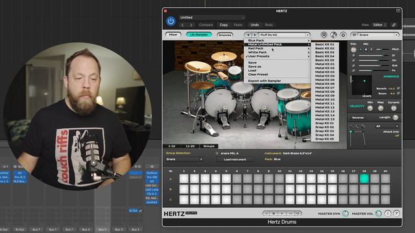
Task: Click the ambience XY pad dot
Action: (364, 81)
